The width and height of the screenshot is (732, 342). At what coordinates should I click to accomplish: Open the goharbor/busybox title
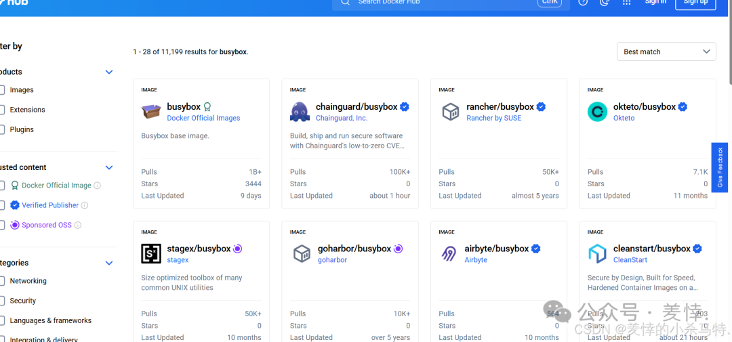354,249
